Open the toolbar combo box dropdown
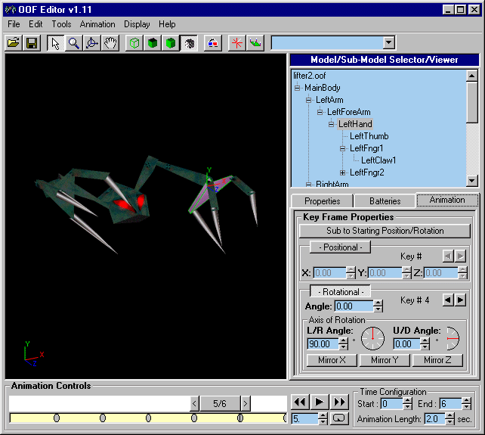This screenshot has height=435, width=485. (388, 43)
